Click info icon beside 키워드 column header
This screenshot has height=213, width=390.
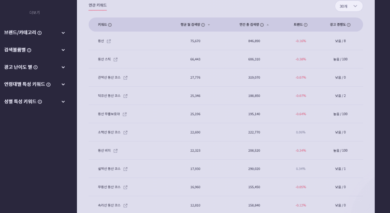click(x=110, y=25)
